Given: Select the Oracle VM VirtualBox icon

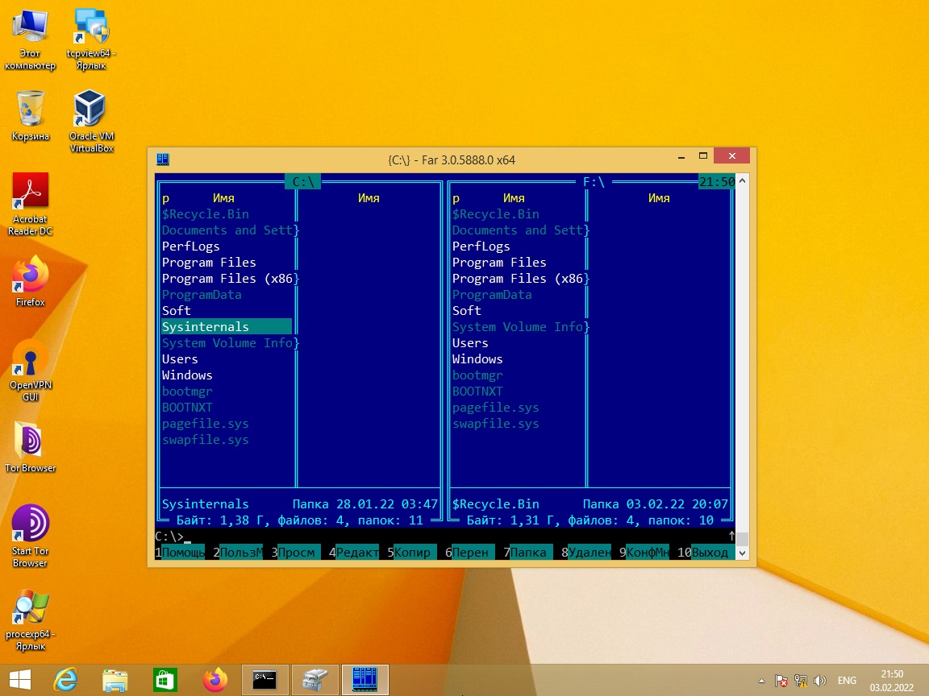Looking at the screenshot, I should pos(90,121).
